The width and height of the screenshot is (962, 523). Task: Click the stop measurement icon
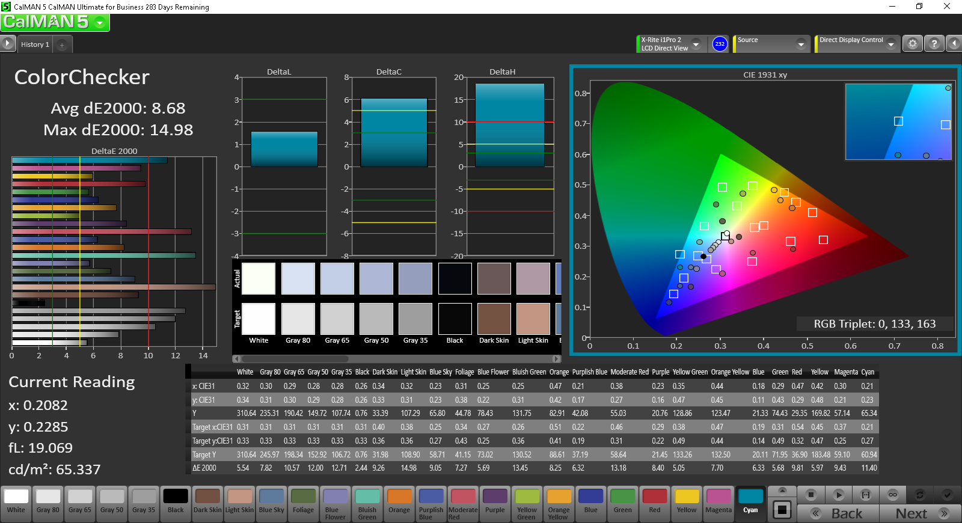810,495
